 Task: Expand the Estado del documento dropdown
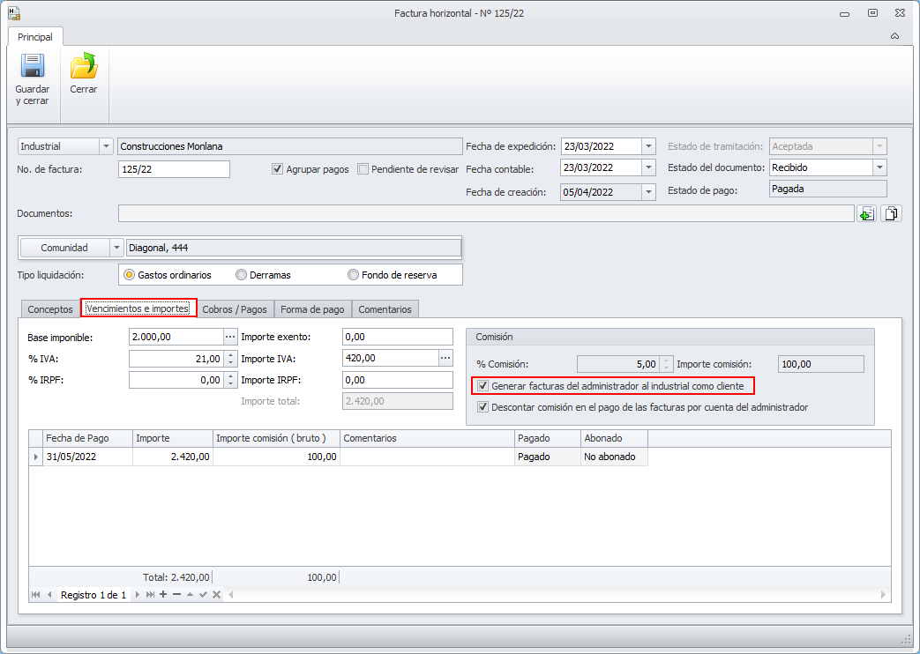[x=879, y=167]
